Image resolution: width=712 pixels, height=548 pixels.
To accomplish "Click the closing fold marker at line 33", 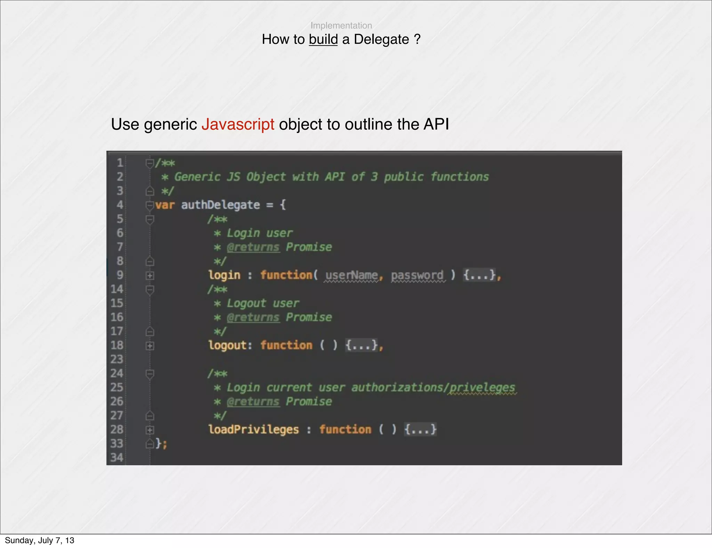I will (x=149, y=444).
